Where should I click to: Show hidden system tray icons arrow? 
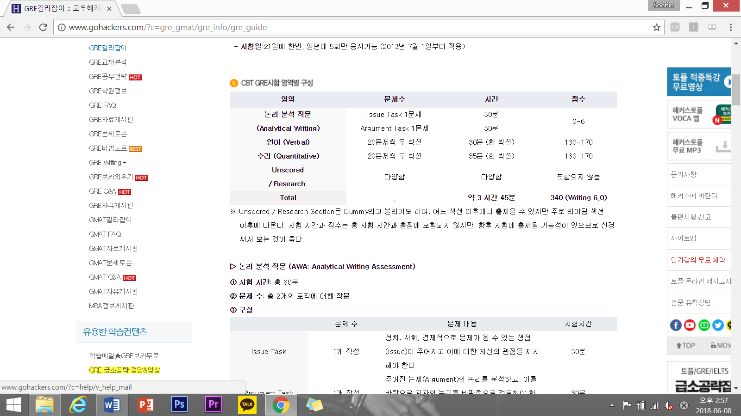[x=612, y=405]
